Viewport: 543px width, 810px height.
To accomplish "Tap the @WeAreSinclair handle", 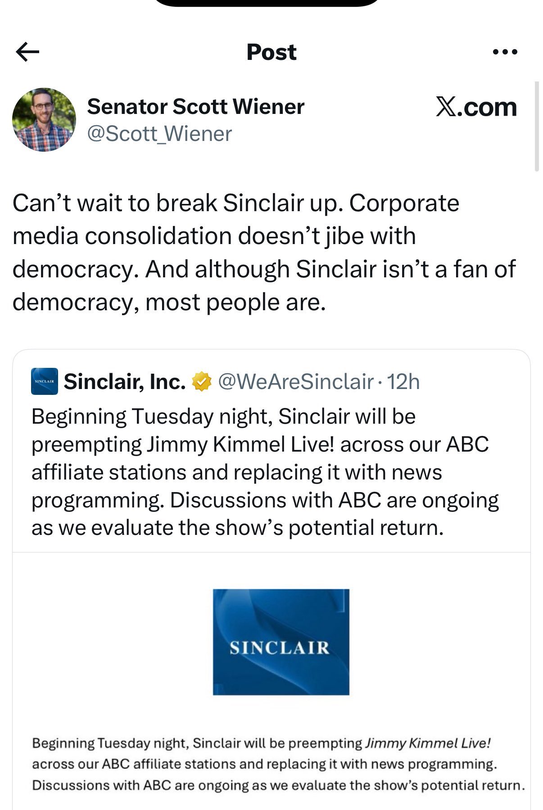I will tap(296, 382).
